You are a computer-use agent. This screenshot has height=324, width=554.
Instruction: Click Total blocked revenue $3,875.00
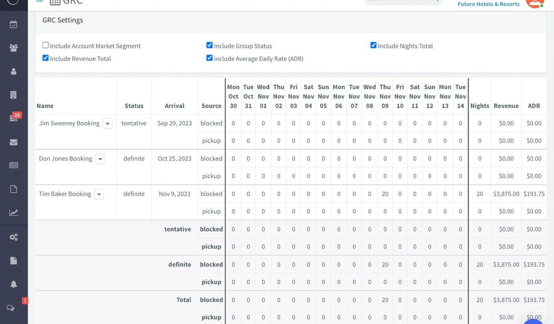tap(506, 300)
